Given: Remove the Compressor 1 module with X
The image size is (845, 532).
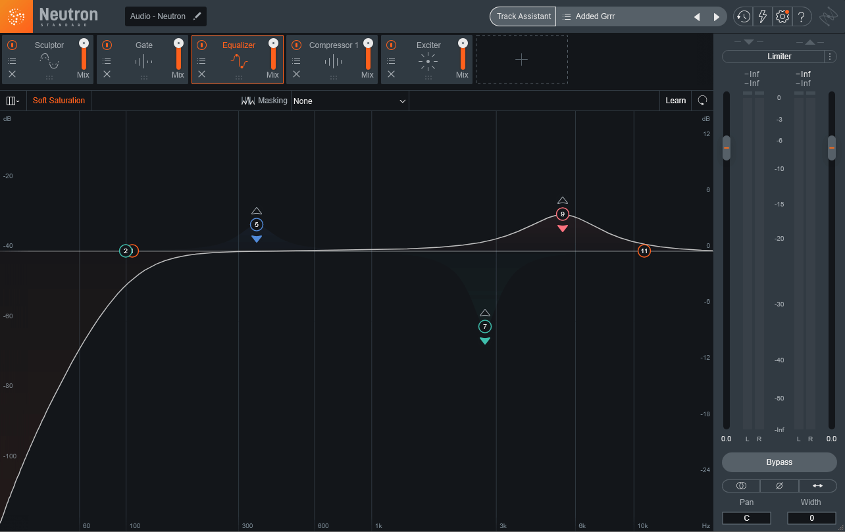Looking at the screenshot, I should coord(296,74).
